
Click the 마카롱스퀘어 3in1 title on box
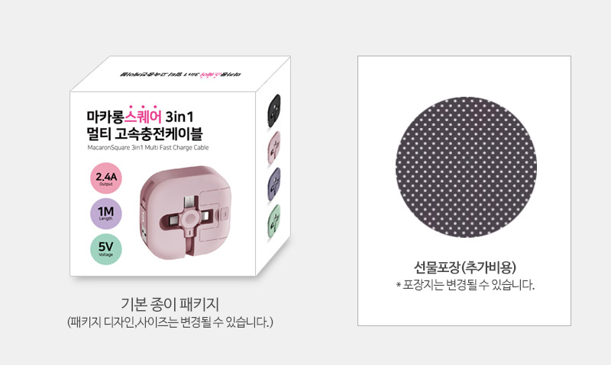(x=140, y=117)
